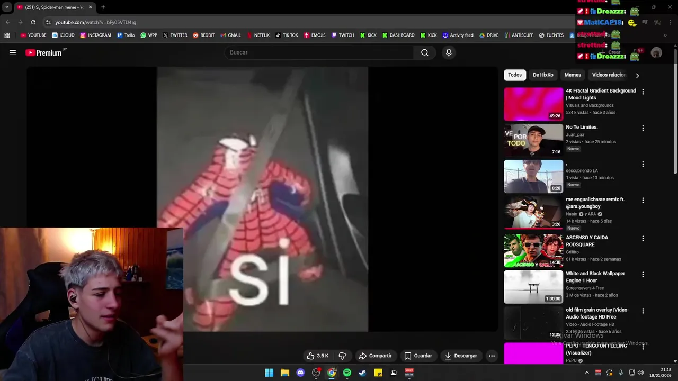Image resolution: width=678 pixels, height=381 pixels.
Task: Open options menu for old film grain overlay
Action: tap(643, 311)
